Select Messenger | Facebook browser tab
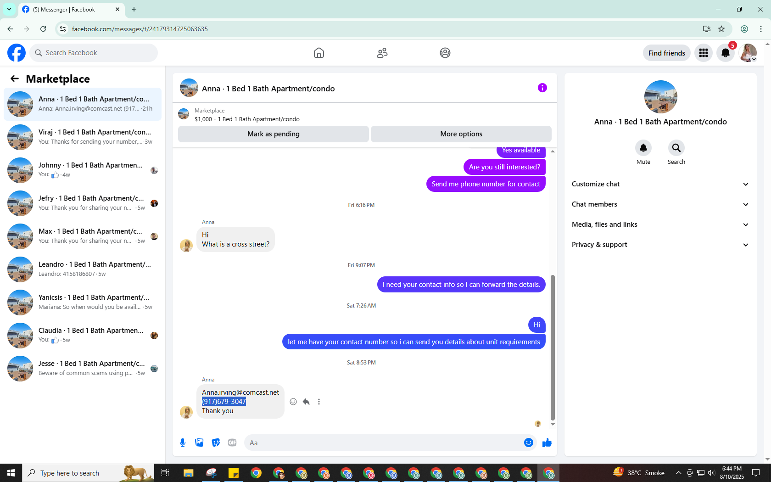This screenshot has width=771, height=482. pos(71,9)
